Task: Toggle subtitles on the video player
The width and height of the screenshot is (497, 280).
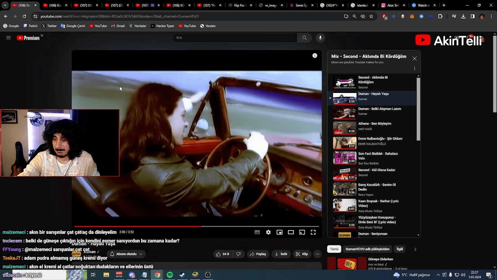Action: point(257,232)
